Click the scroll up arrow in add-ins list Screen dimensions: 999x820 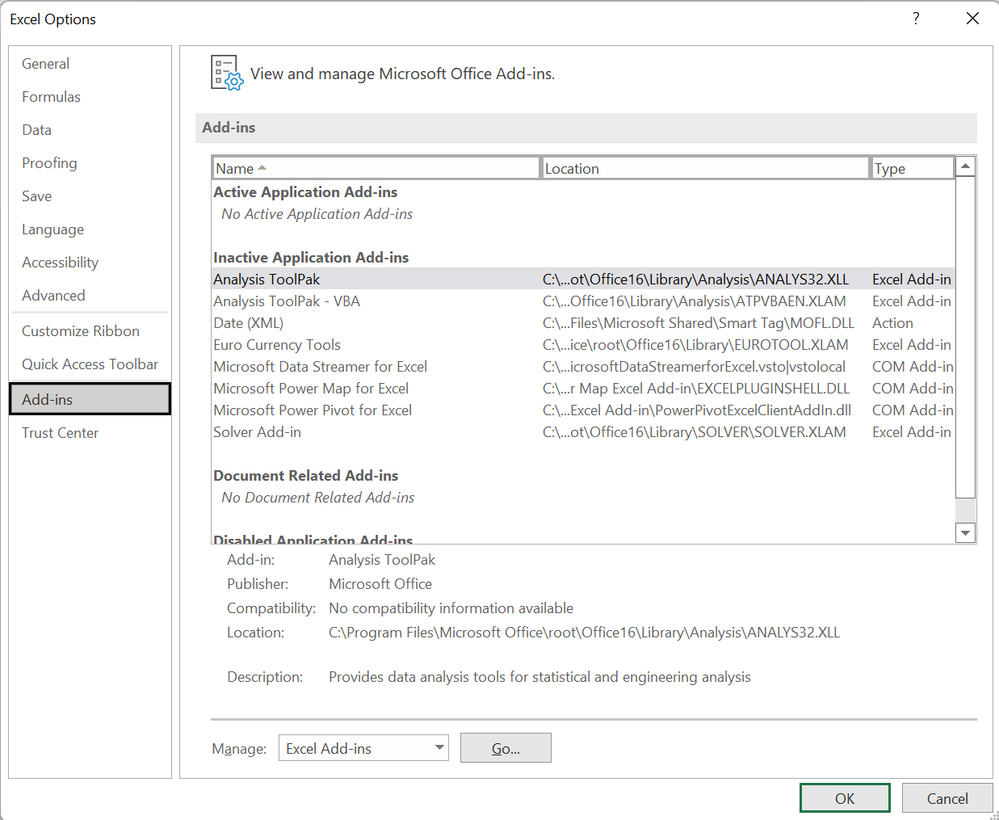click(x=965, y=166)
